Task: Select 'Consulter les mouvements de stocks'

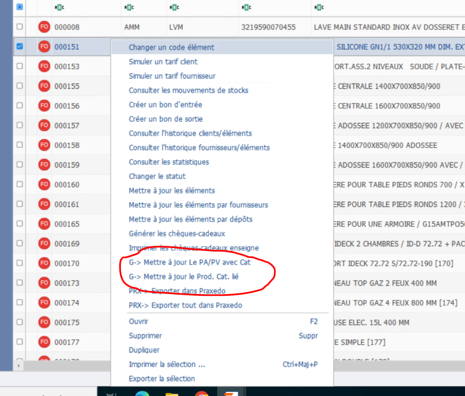Action: (188, 90)
